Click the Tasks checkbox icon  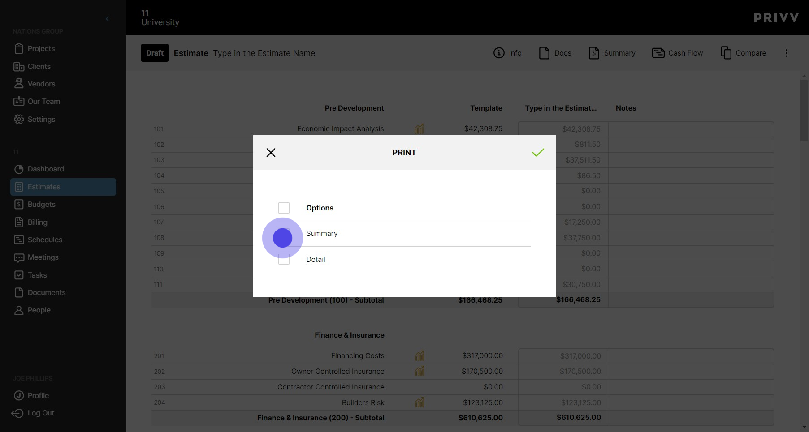19,275
